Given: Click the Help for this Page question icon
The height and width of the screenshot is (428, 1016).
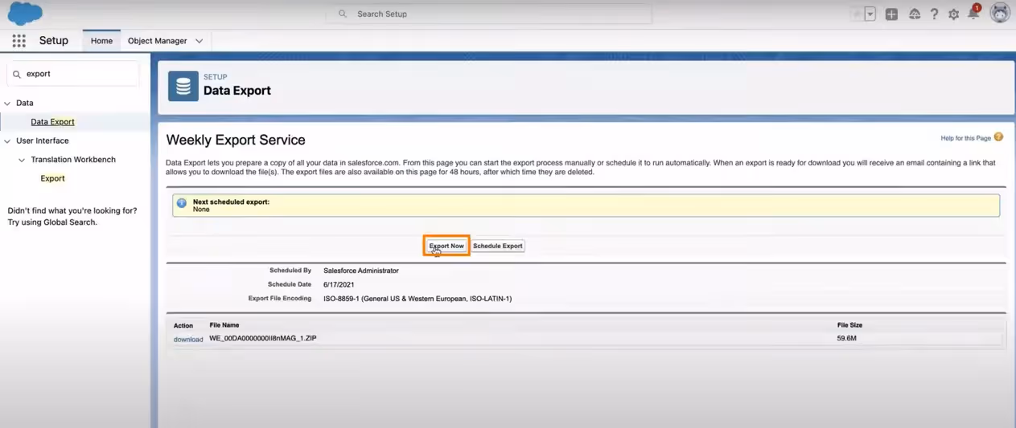Looking at the screenshot, I should click(x=998, y=137).
